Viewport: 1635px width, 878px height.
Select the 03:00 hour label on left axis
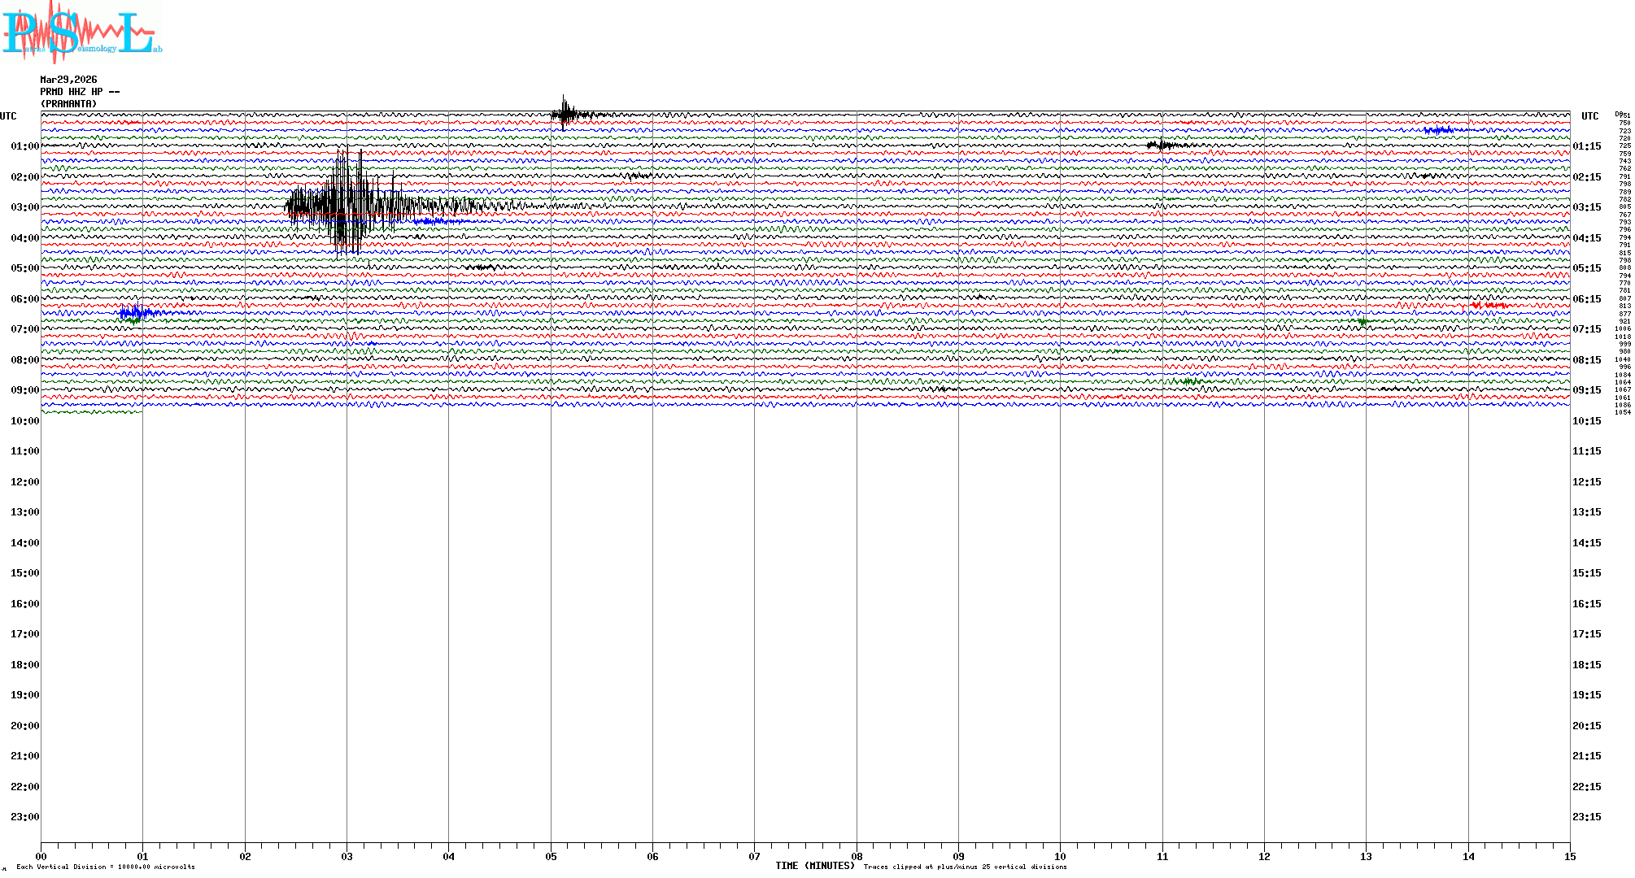coord(24,207)
